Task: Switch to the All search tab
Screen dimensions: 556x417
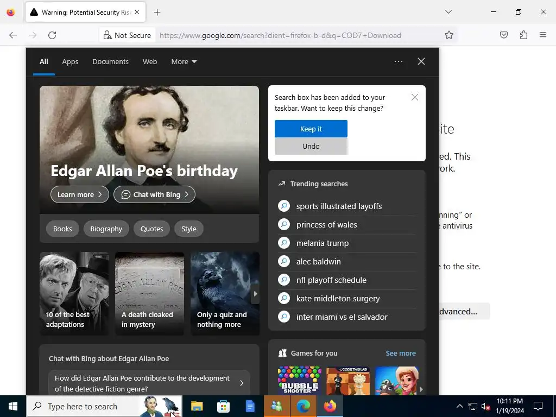Action: 44,62
